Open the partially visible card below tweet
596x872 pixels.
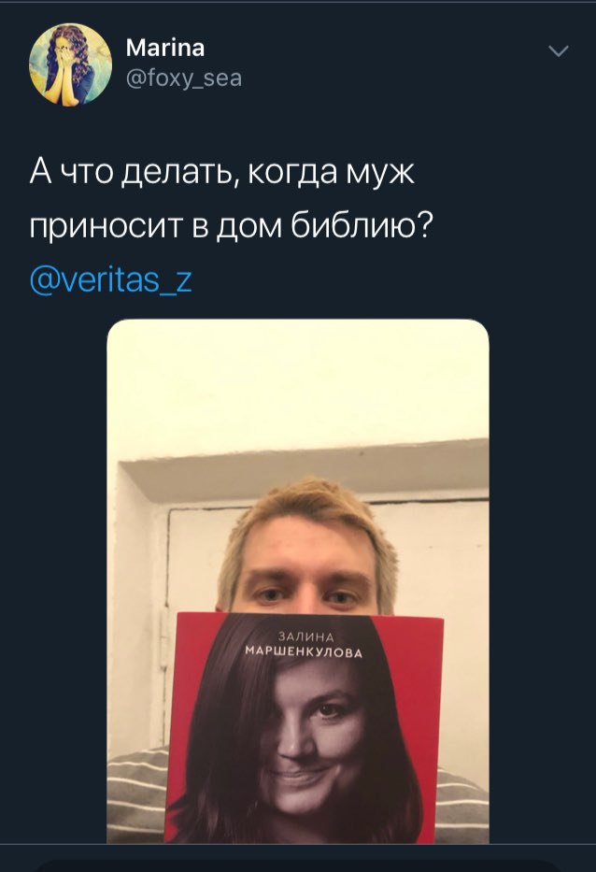298,866
